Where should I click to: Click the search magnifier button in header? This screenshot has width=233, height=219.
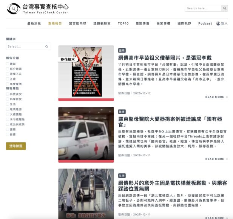(225, 8)
